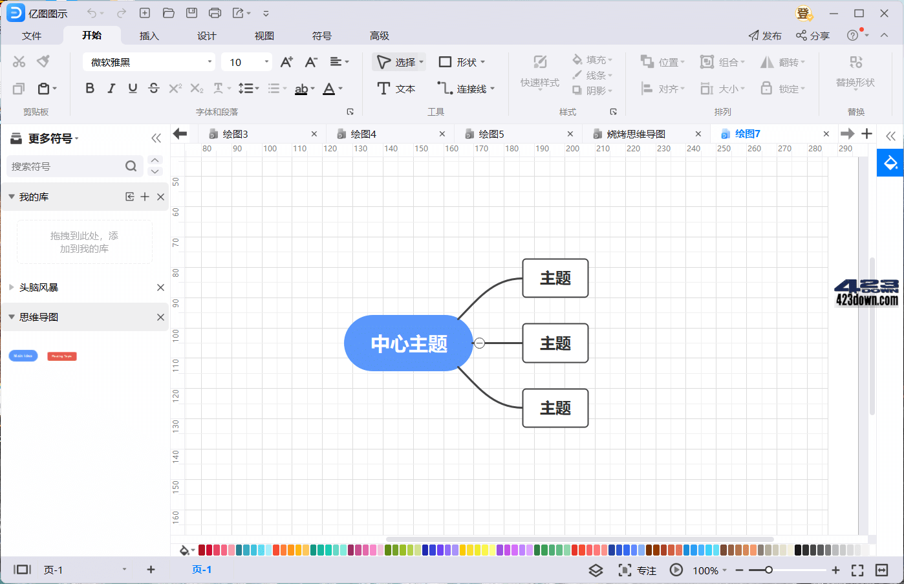Open the text alignment dropdown
The width and height of the screenshot is (904, 584).
[x=339, y=62]
